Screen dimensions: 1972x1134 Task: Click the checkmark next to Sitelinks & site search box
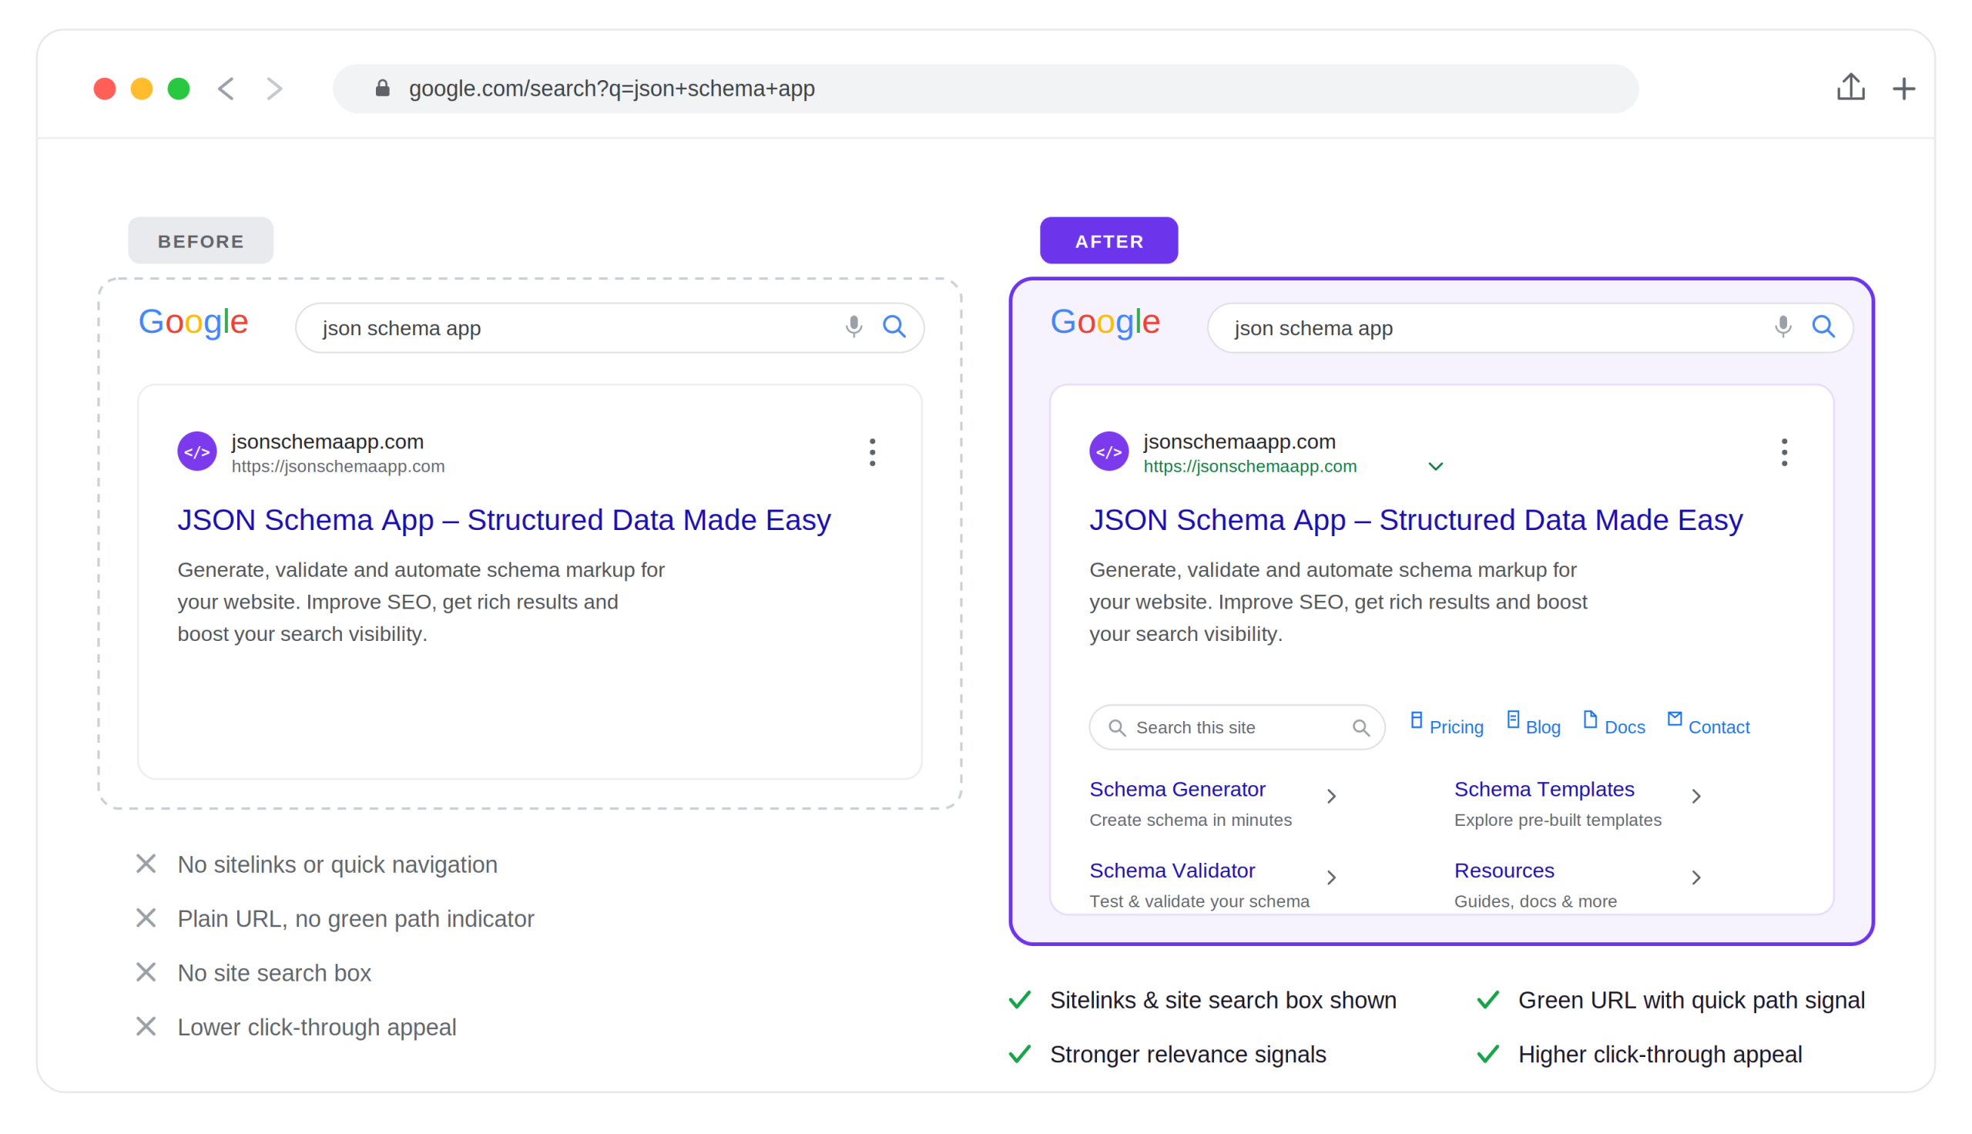pyautogui.click(x=1020, y=999)
